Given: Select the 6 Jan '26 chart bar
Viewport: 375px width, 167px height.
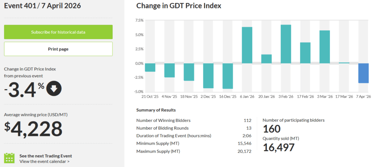Looking at the screenshot, I should 247,45.
